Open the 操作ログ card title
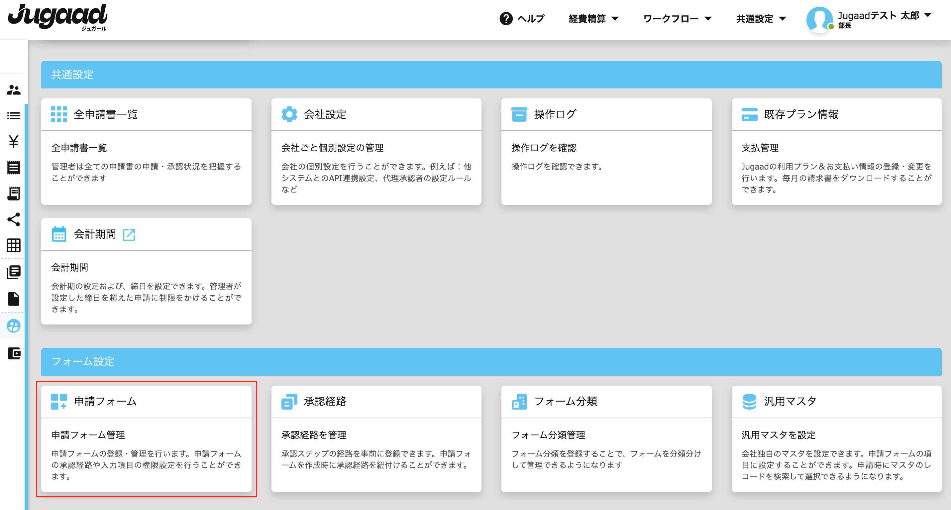The height and width of the screenshot is (510, 951). (555, 114)
